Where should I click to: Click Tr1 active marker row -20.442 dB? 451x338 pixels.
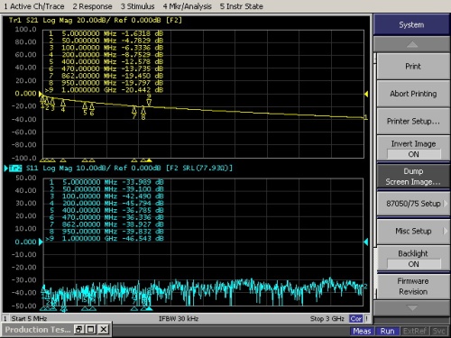(105, 90)
